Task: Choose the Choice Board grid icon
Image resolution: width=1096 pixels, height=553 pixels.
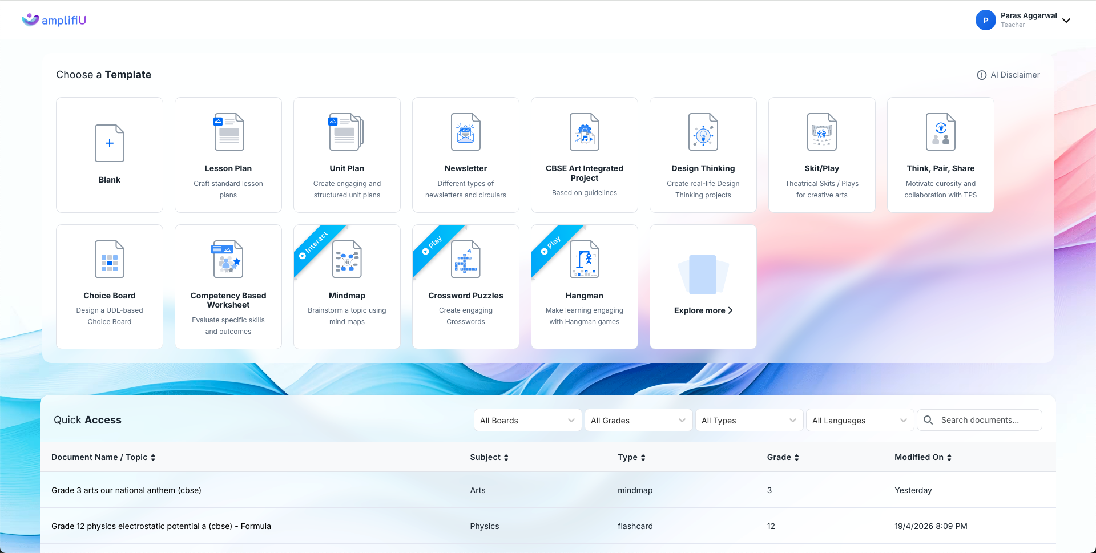Action: (110, 259)
